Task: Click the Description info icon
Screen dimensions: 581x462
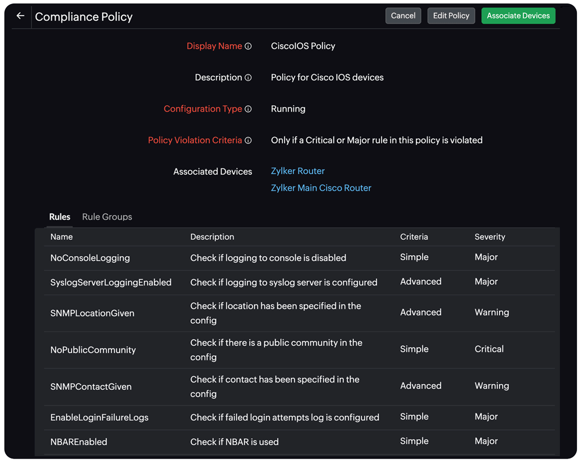Action: [x=249, y=77]
